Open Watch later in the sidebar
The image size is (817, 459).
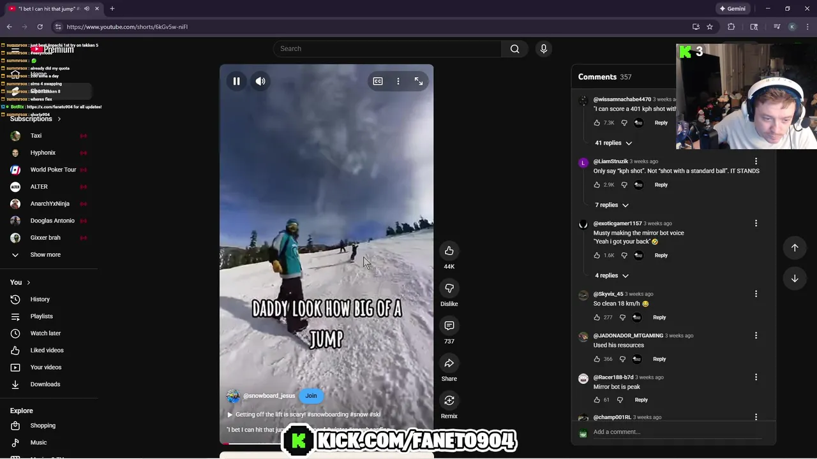[x=48, y=333]
